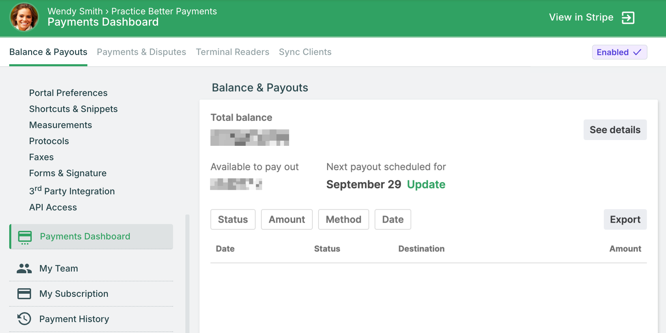
Task: Click the My Team people icon
Action: point(24,268)
